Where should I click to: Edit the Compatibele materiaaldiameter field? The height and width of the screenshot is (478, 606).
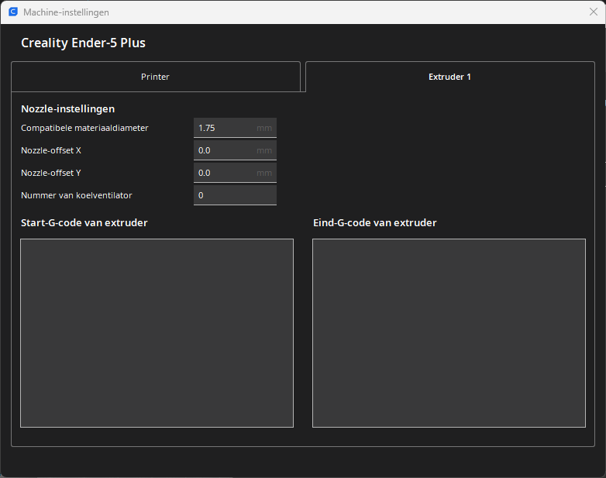(235, 128)
